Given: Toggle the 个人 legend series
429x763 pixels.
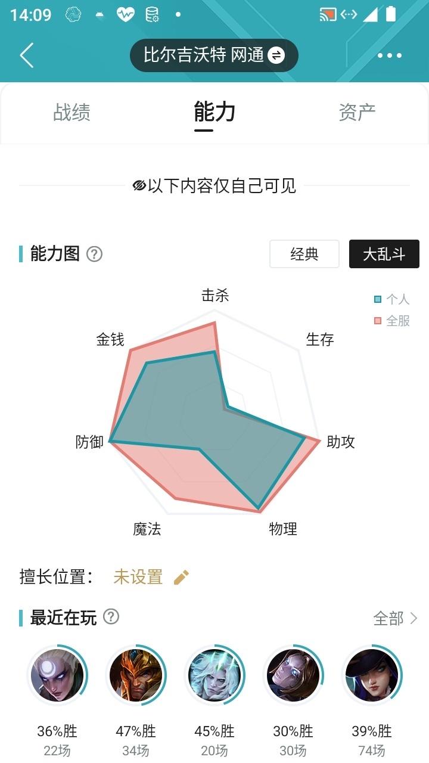Looking at the screenshot, I should point(392,299).
